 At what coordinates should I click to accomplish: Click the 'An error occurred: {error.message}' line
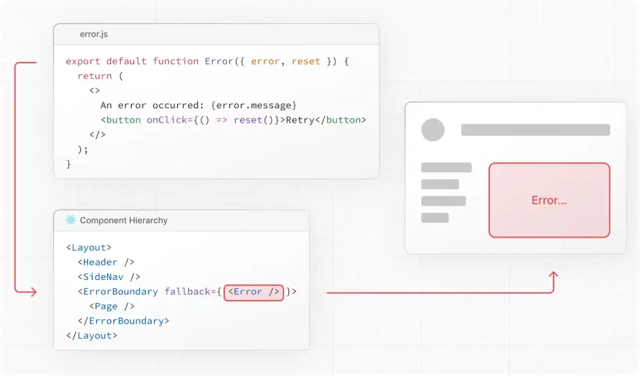(x=198, y=105)
